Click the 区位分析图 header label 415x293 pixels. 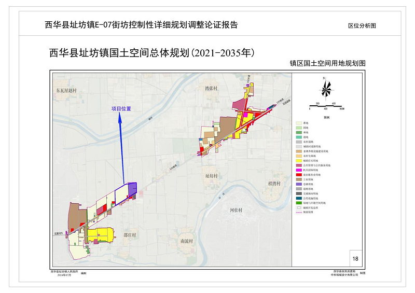(362, 25)
